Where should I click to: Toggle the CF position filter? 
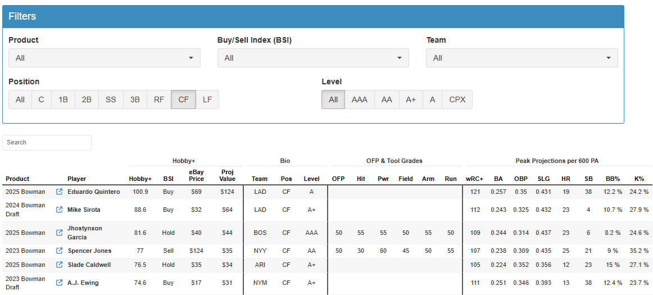click(x=183, y=99)
